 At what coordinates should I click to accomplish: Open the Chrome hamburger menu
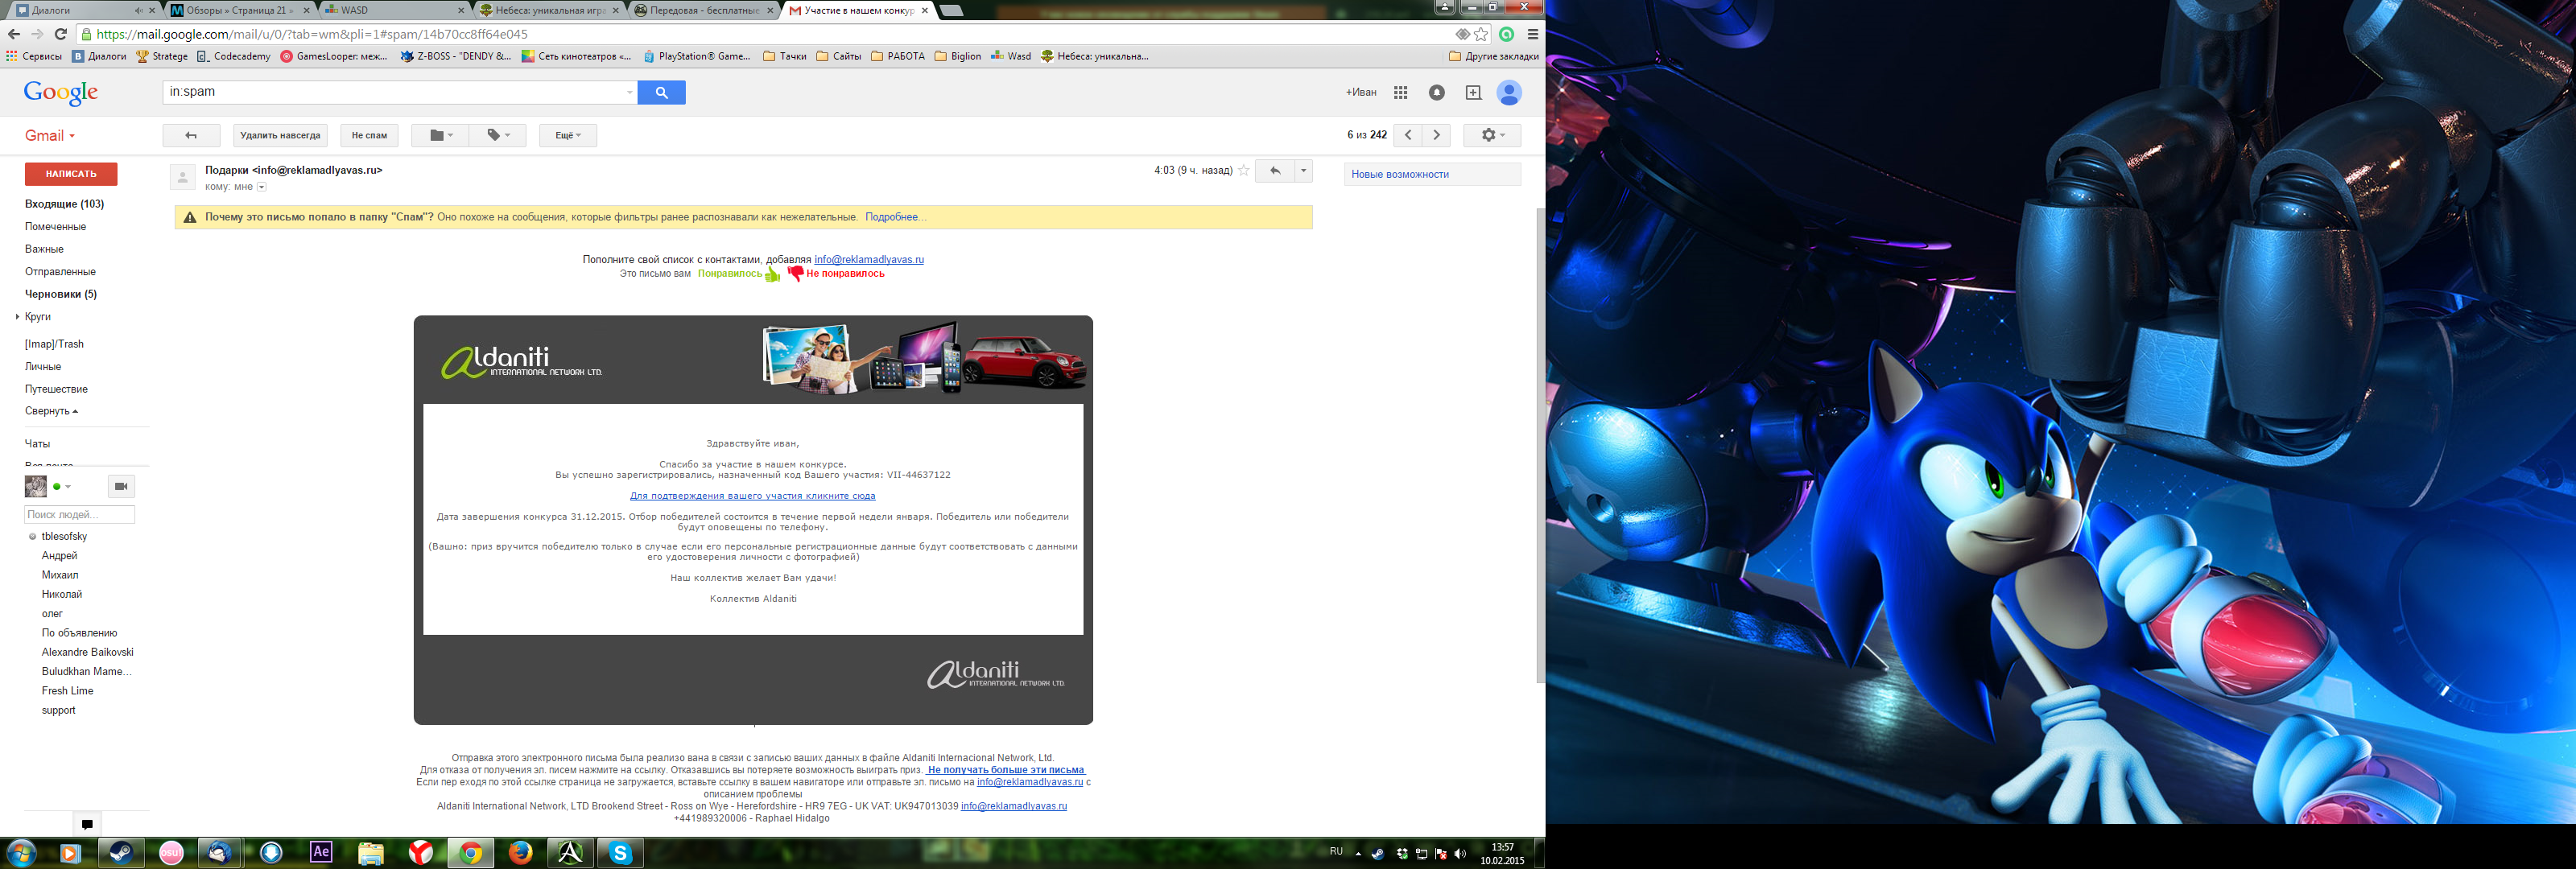(1532, 34)
